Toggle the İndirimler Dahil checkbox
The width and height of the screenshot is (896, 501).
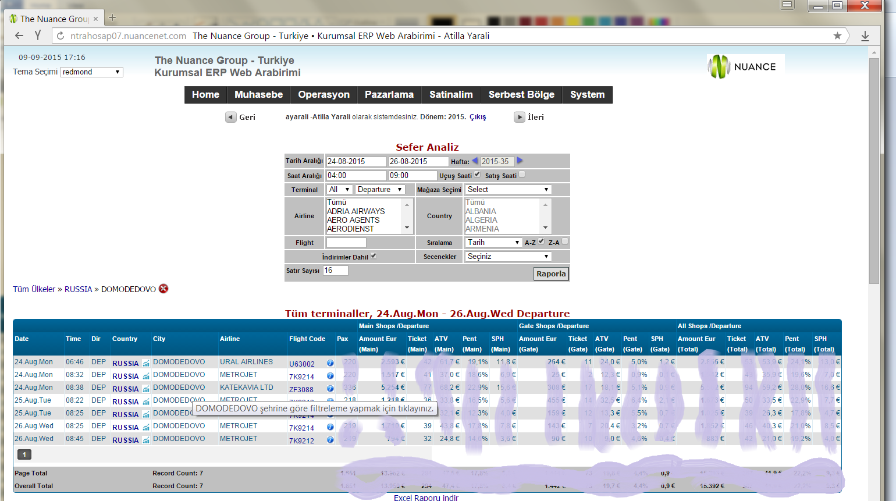click(x=374, y=255)
